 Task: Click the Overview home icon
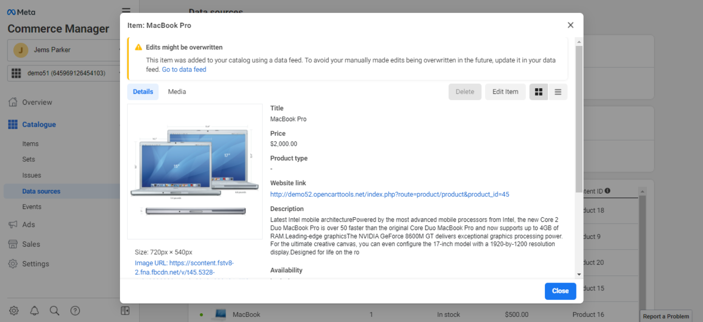tap(13, 102)
